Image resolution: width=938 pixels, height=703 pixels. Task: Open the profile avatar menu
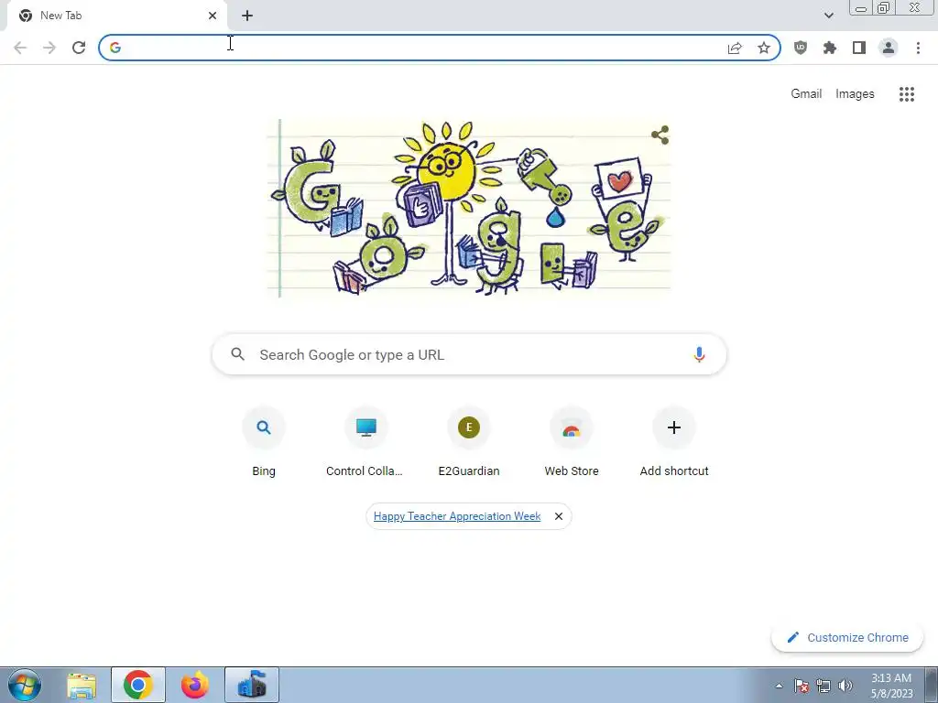click(889, 48)
